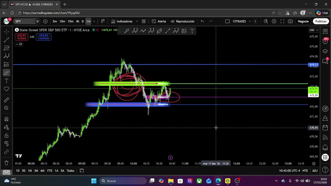The width and height of the screenshot is (331, 186).
Task: Undo the last chart action
Action: pyautogui.click(x=202, y=21)
